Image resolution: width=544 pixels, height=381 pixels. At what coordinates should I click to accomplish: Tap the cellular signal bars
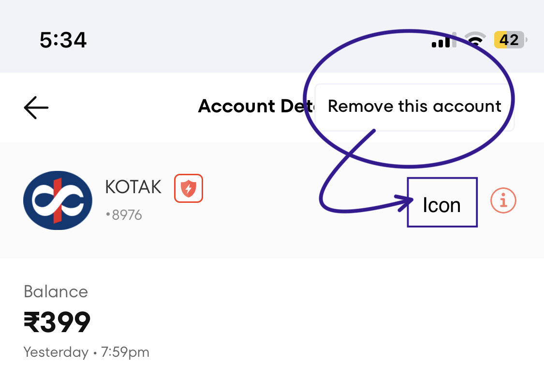click(x=441, y=42)
